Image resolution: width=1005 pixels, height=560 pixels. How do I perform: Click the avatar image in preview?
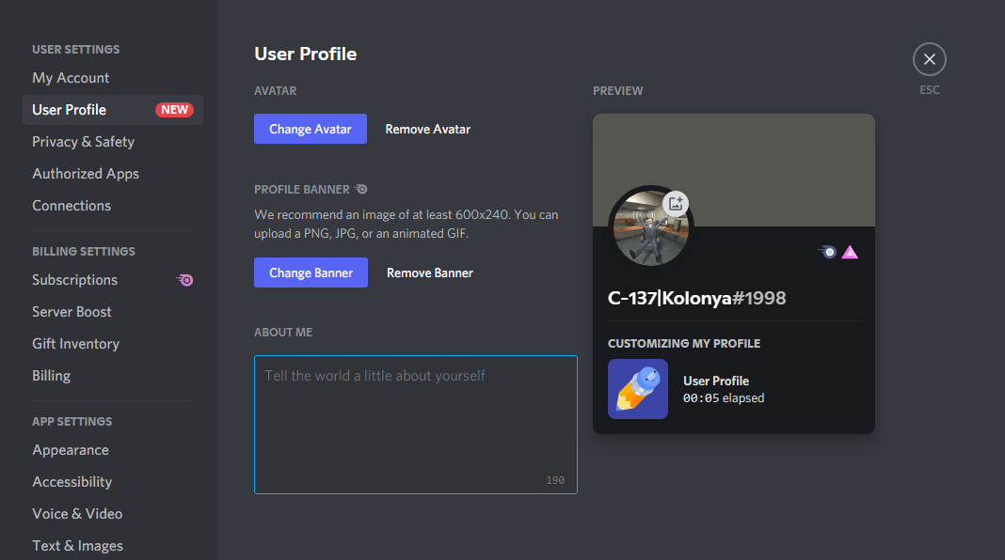[x=650, y=227]
